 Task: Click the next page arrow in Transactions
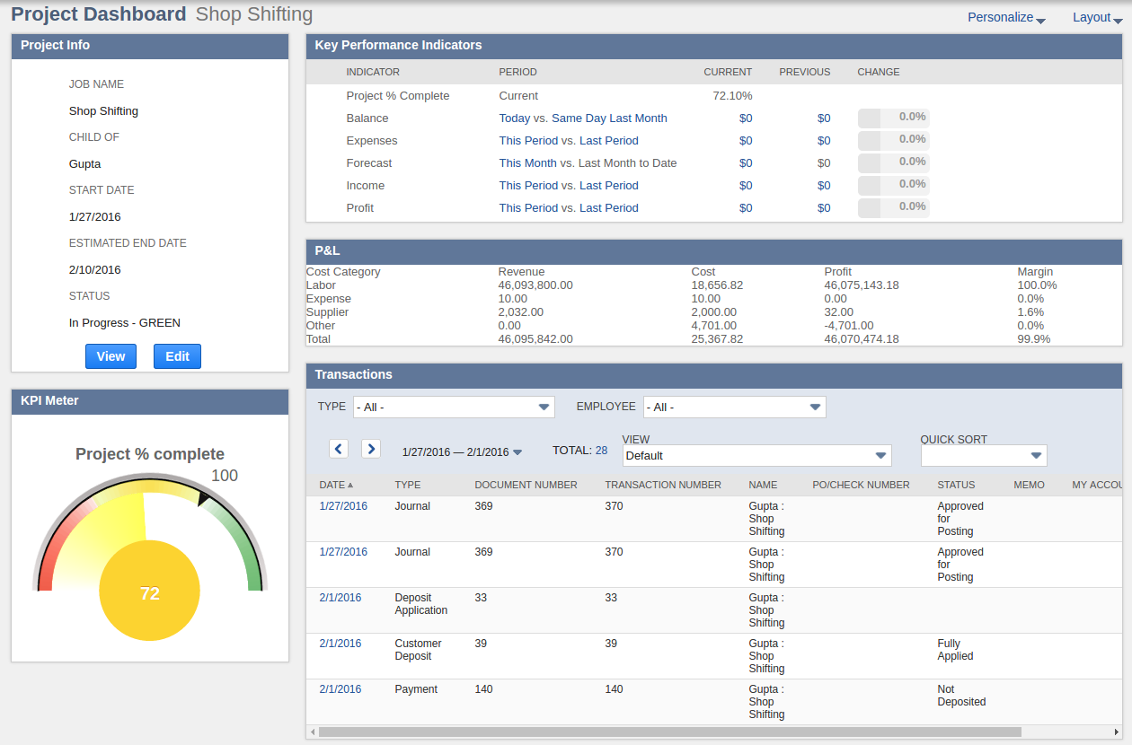370,448
